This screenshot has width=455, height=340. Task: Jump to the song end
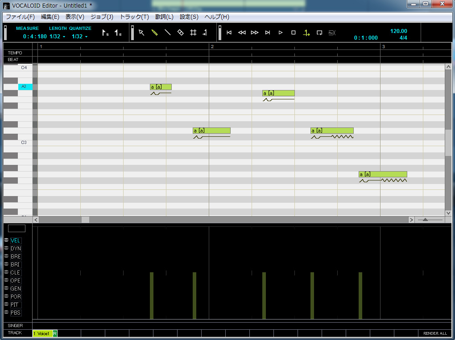(268, 33)
